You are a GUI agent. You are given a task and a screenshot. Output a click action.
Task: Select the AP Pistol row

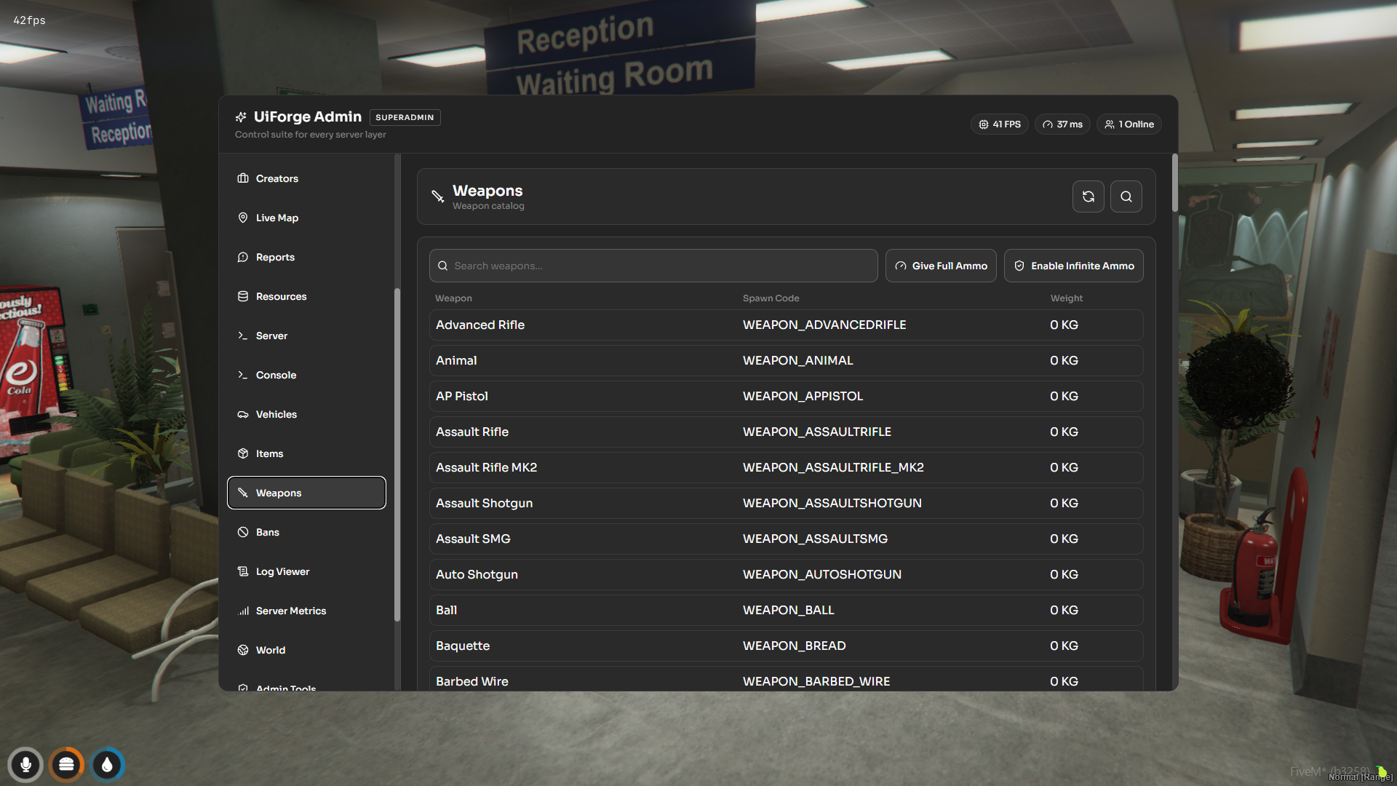point(786,396)
